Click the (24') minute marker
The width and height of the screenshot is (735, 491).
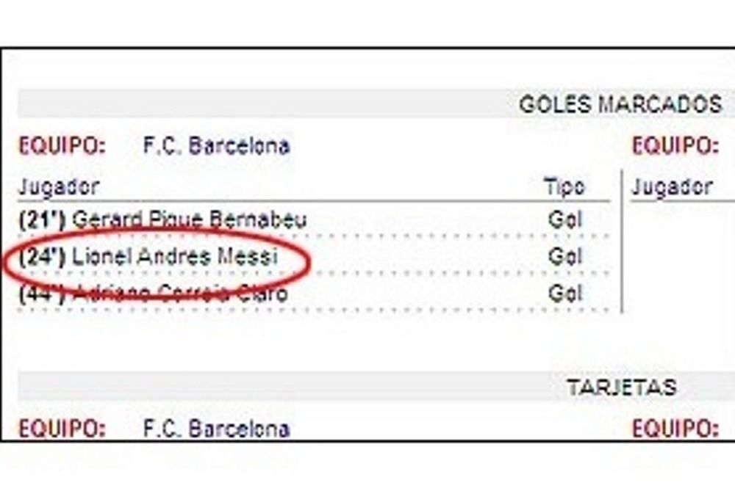(42, 256)
